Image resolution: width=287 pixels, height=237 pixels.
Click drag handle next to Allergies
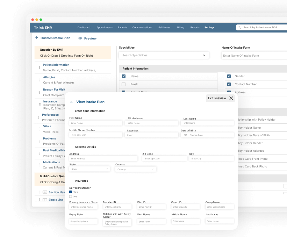click(x=39, y=80)
